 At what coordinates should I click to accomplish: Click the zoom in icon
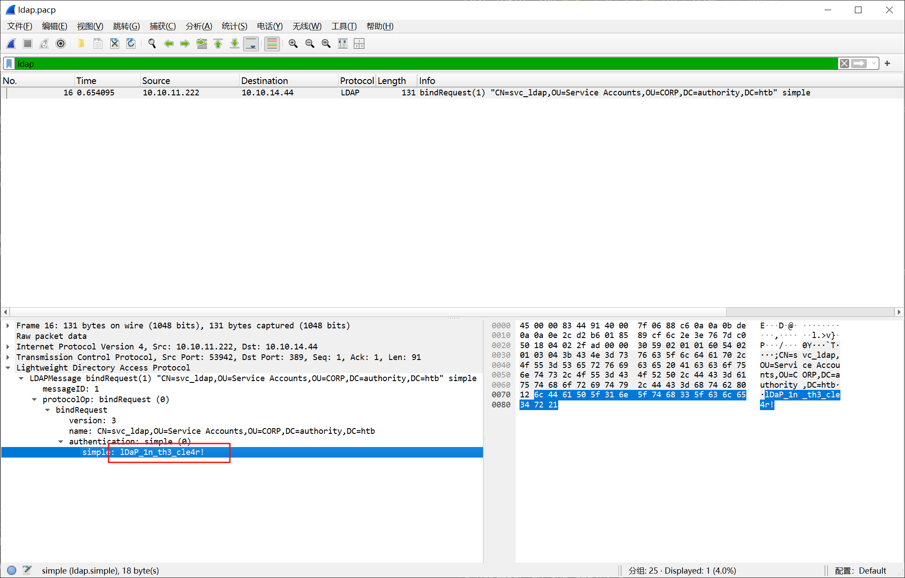tap(293, 44)
